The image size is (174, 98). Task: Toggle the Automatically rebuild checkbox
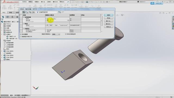(x=21, y=34)
